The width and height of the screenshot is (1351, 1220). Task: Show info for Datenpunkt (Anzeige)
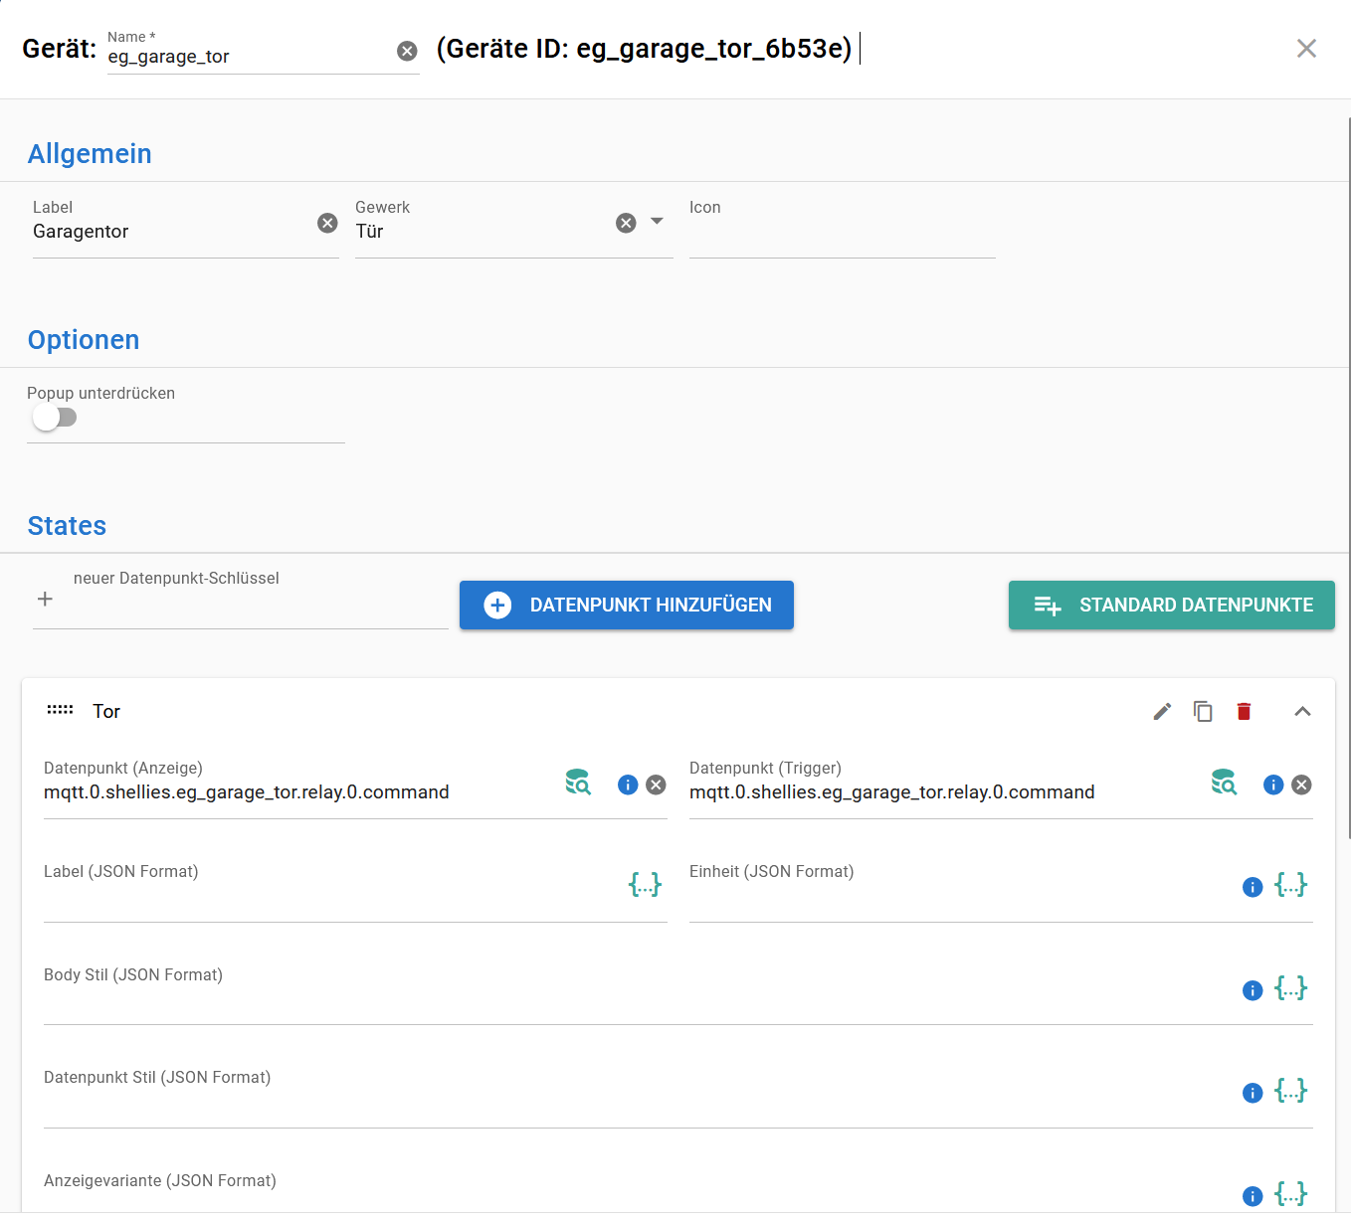628,784
